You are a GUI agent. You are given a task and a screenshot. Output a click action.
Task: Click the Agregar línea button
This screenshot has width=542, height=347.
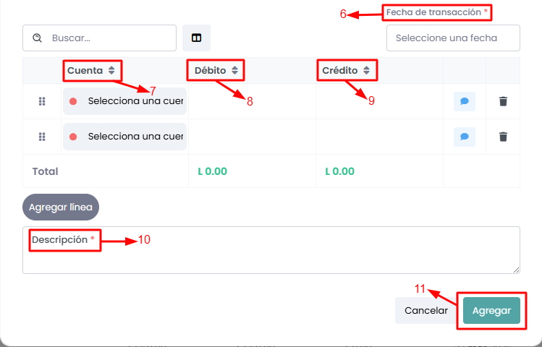[x=60, y=207]
